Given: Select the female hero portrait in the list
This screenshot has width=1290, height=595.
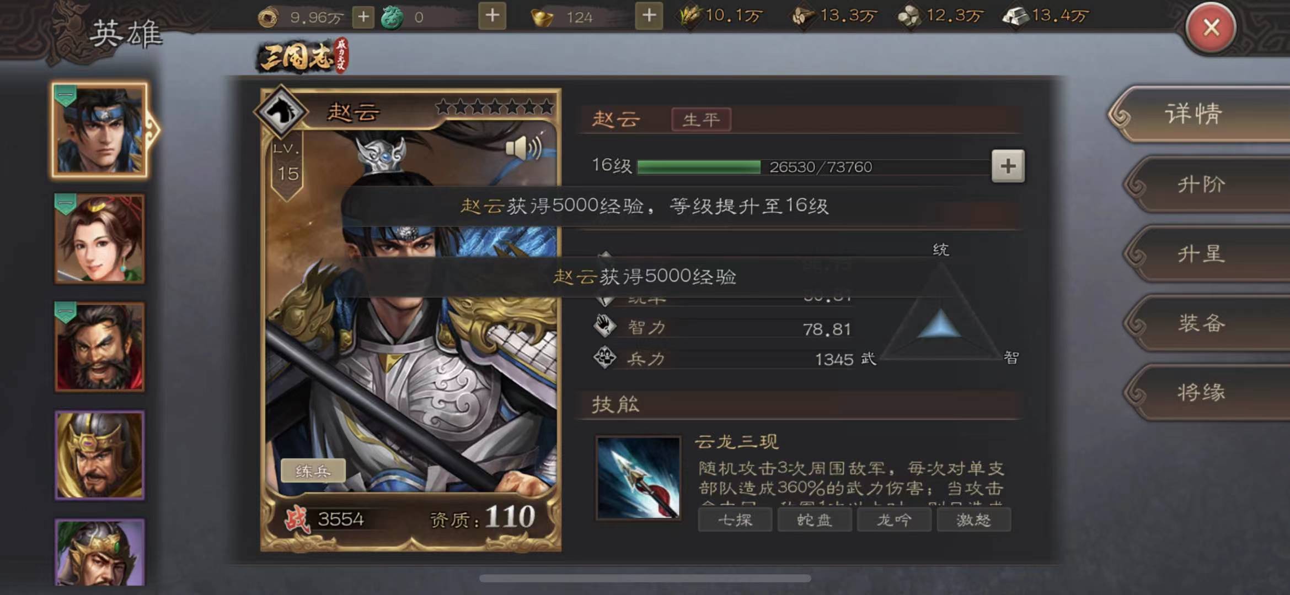Looking at the screenshot, I should tap(100, 239).
